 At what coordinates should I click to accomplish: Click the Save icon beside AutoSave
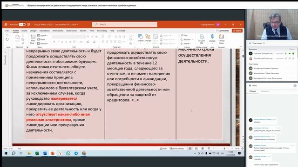click(x=29, y=25)
